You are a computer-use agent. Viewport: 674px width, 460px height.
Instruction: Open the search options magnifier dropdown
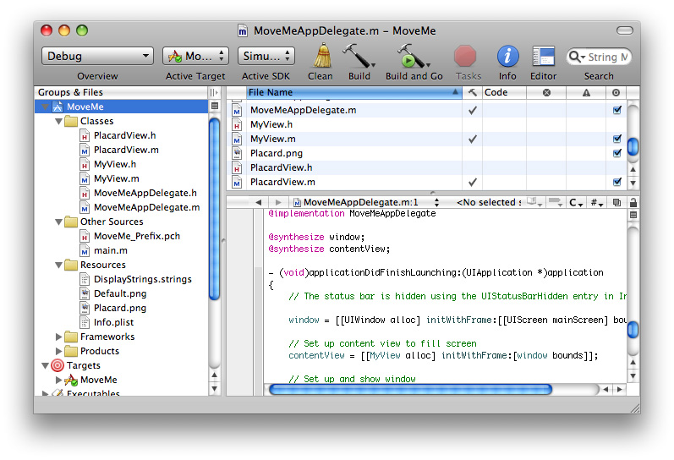tap(577, 57)
